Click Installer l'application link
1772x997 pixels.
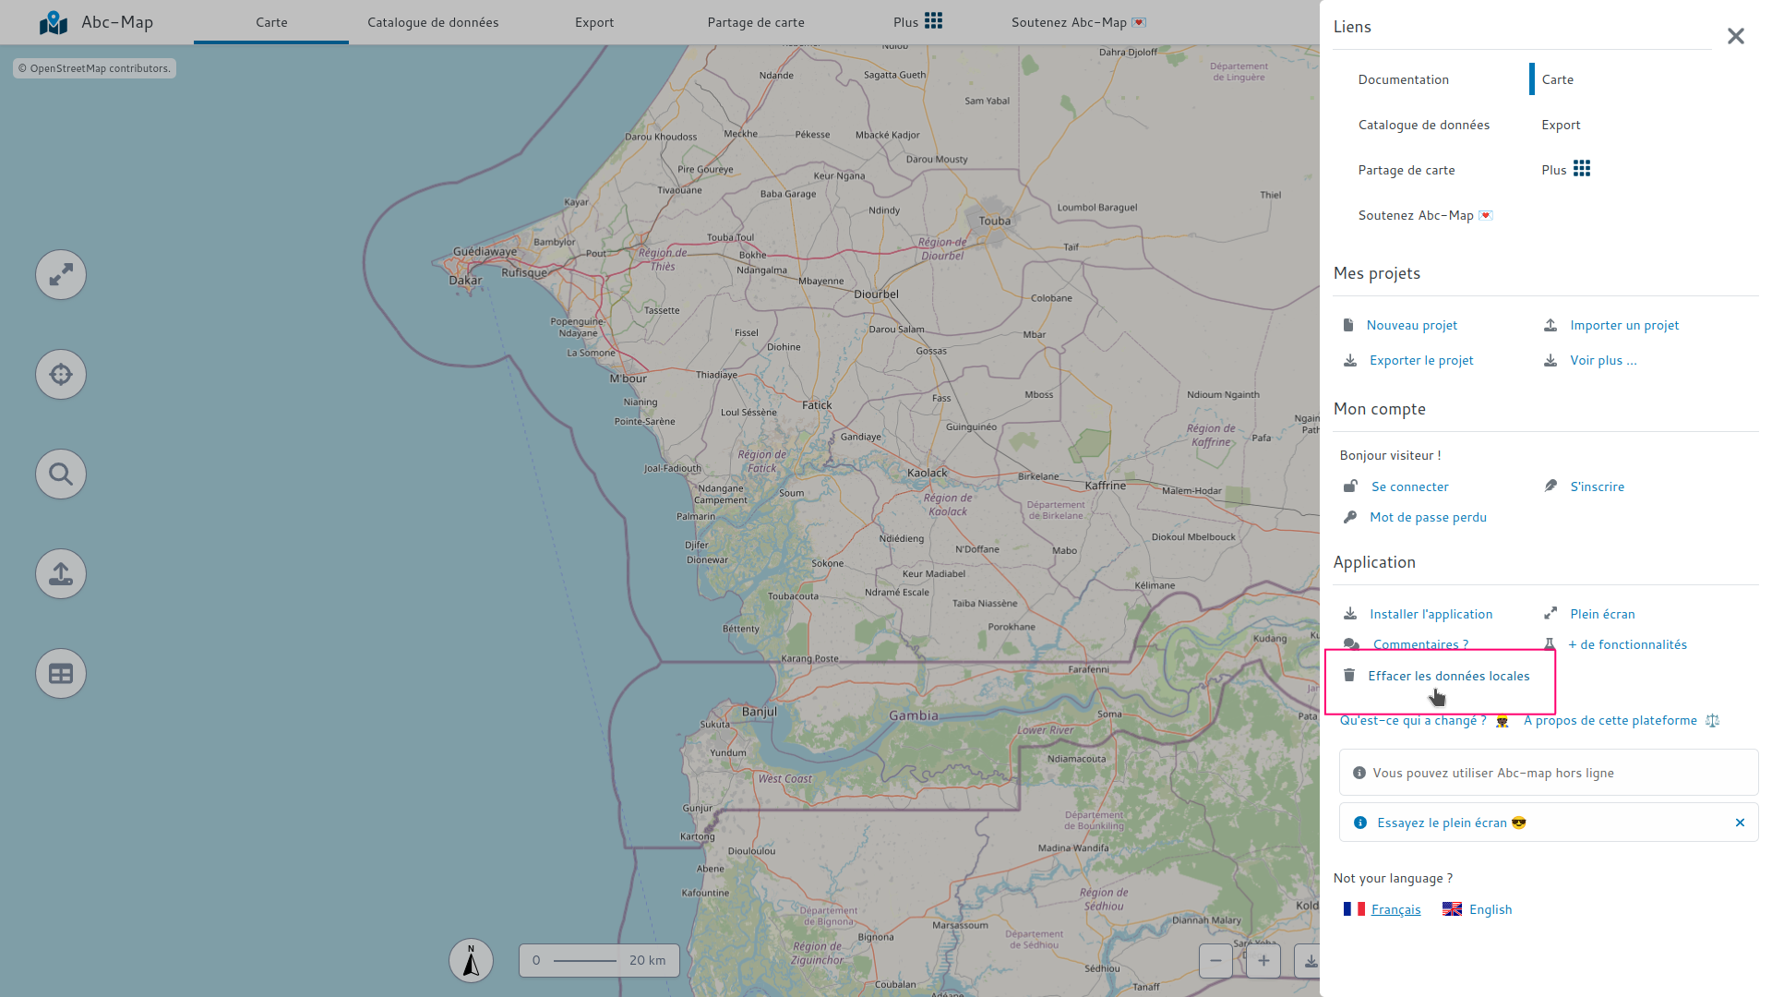1431,615
